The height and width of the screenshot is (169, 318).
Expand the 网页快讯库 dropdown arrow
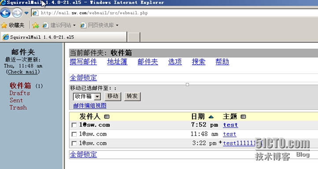[x=117, y=25]
